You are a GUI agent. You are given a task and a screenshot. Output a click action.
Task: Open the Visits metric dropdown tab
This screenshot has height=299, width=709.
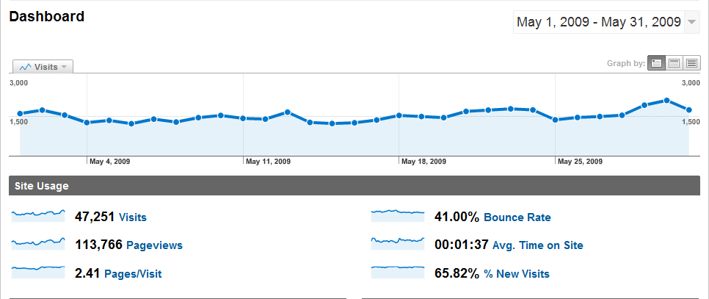pyautogui.click(x=43, y=67)
